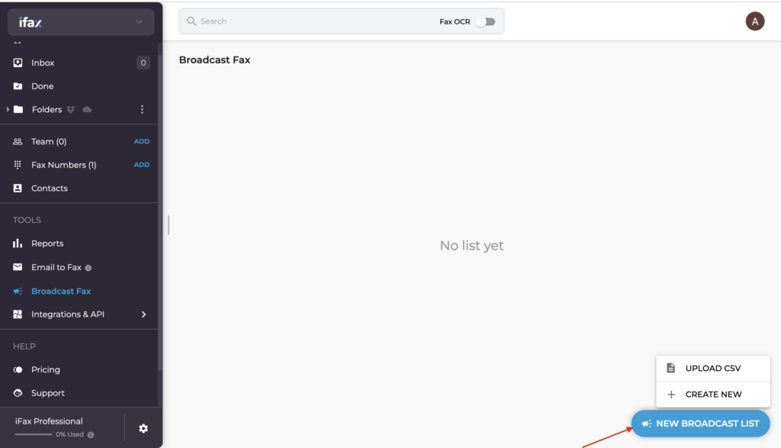This screenshot has width=781, height=448.
Task: Click the usage progress bar
Action: tap(34, 434)
